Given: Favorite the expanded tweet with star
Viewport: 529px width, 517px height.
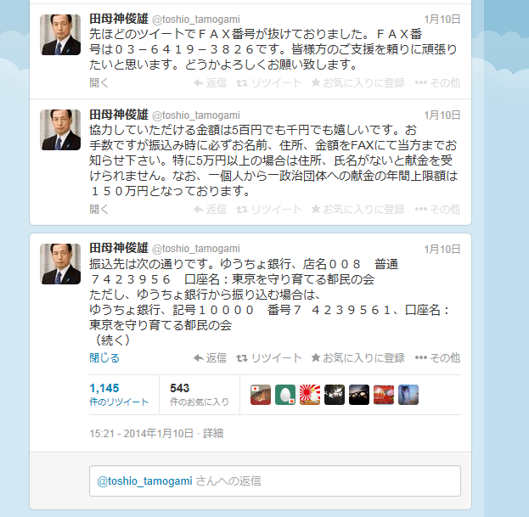Looking at the screenshot, I should (358, 357).
